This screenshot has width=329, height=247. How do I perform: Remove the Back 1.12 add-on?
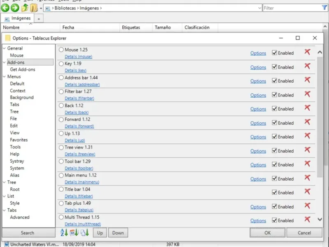click(307, 108)
